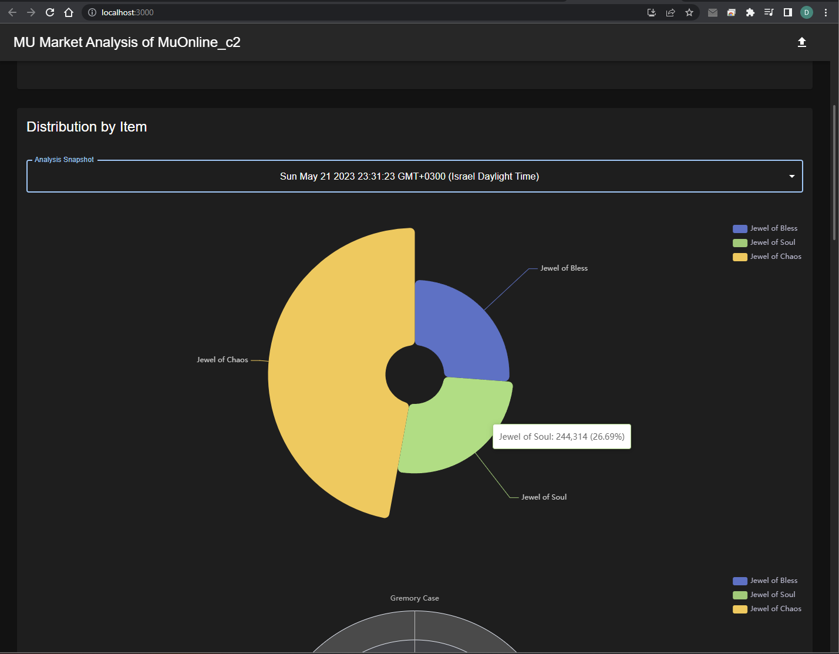This screenshot has width=839, height=654.
Task: Click the extension icon beside the mail extension
Action: click(732, 12)
